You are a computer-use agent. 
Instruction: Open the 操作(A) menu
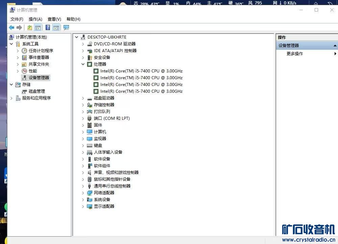pos(35,19)
